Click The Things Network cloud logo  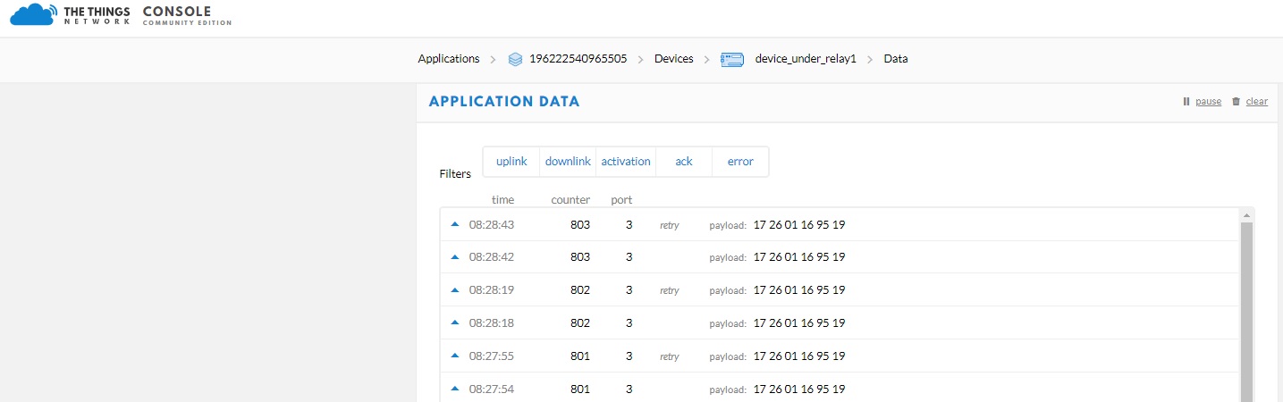click(32, 14)
